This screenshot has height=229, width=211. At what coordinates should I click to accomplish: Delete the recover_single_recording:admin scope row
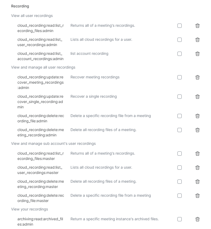coord(197,97)
